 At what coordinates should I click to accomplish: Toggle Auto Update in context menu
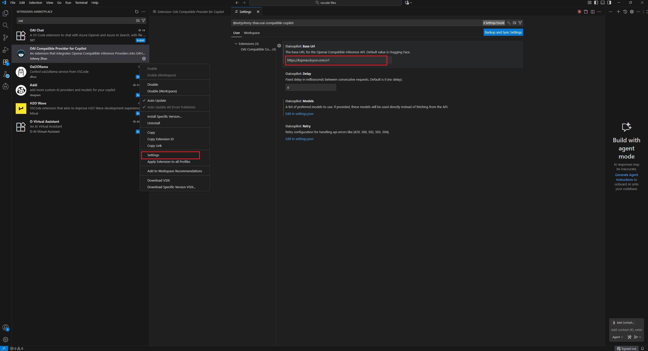157,100
